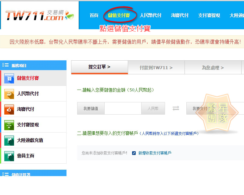244x195 pixels.
Task: Open the 會員主頁 sidebar link
Action: (x=26, y=156)
